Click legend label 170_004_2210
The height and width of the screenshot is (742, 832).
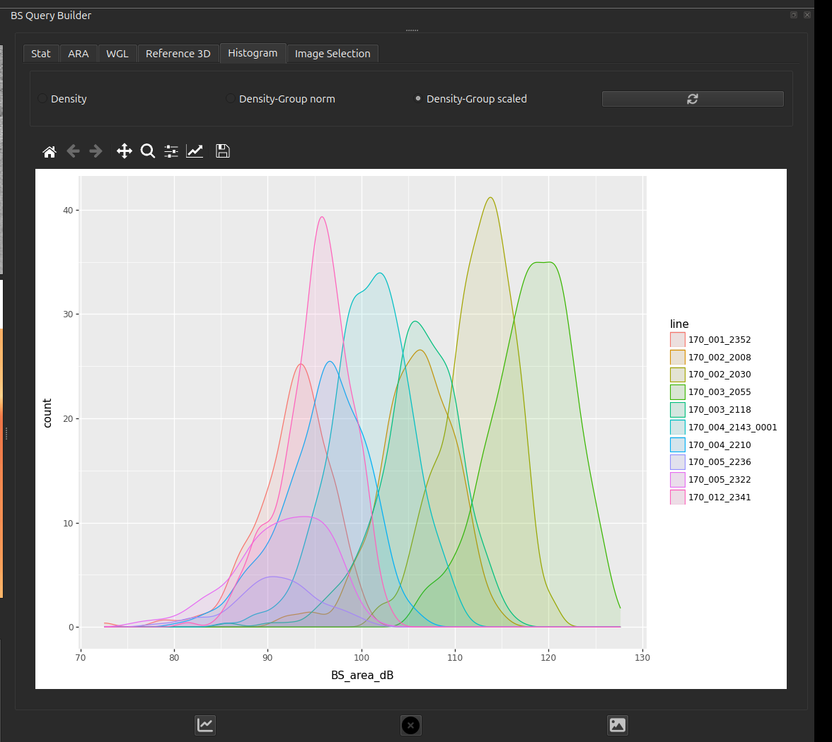pyautogui.click(x=720, y=444)
